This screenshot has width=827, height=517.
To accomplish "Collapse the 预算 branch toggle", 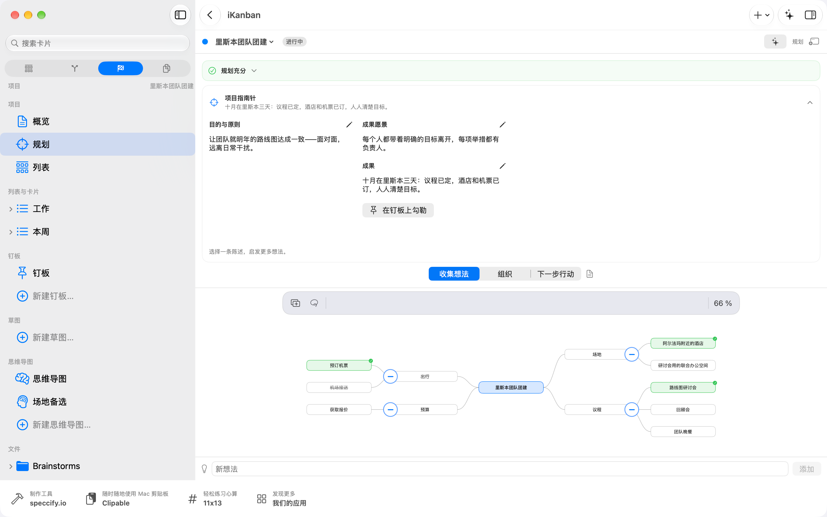I will pos(390,409).
